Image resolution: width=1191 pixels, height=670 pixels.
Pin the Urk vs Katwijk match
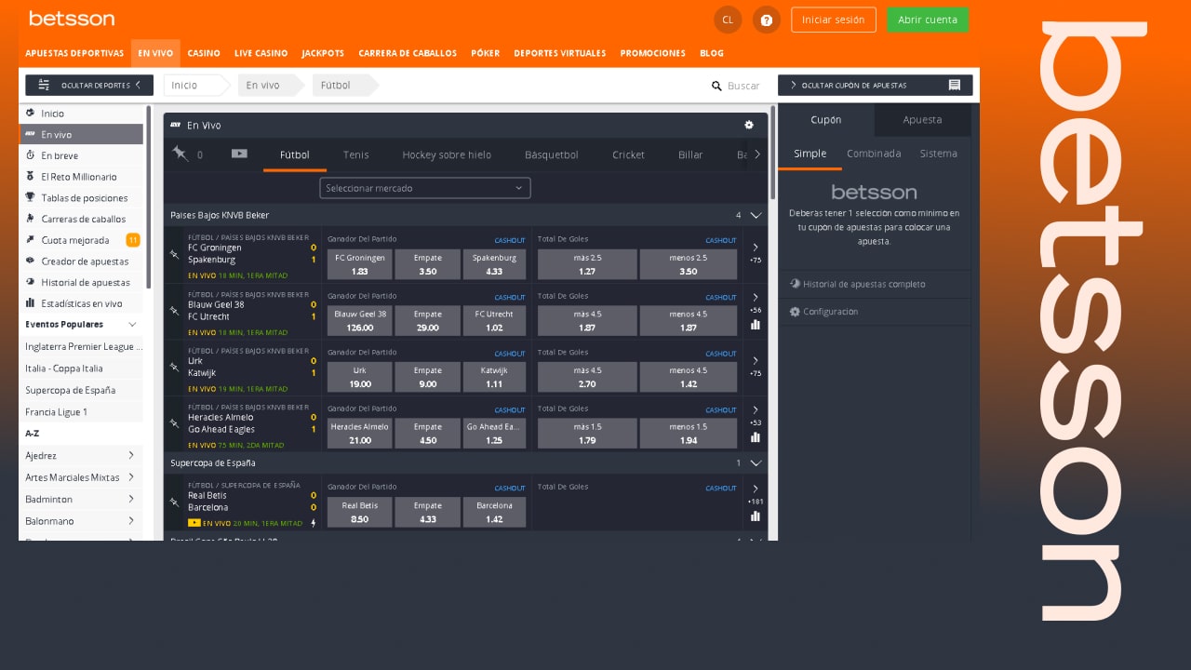[x=174, y=368]
